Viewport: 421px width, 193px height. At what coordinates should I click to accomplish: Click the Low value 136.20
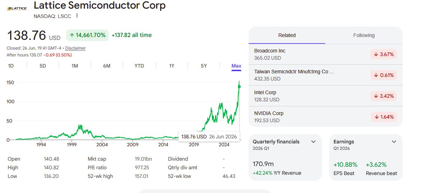(x=51, y=176)
